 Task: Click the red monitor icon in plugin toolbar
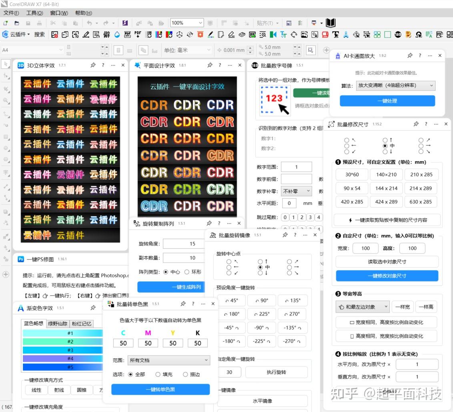325,35
